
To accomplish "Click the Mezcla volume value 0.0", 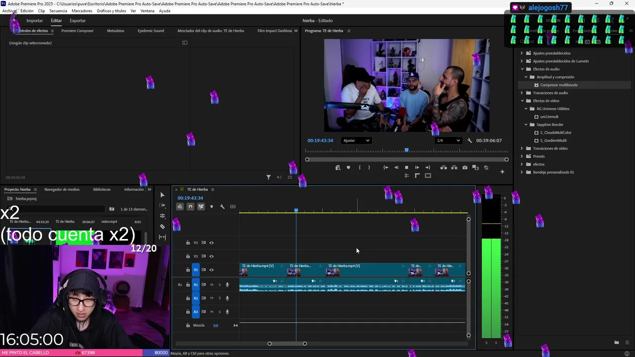I will coord(215,326).
